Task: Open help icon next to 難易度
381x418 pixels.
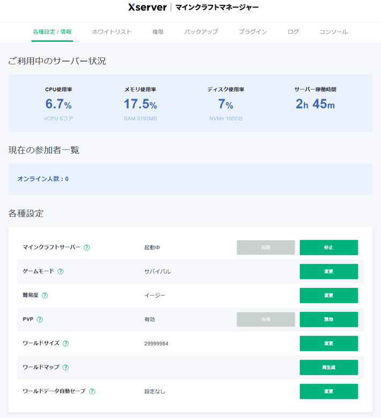Action: click(x=45, y=295)
